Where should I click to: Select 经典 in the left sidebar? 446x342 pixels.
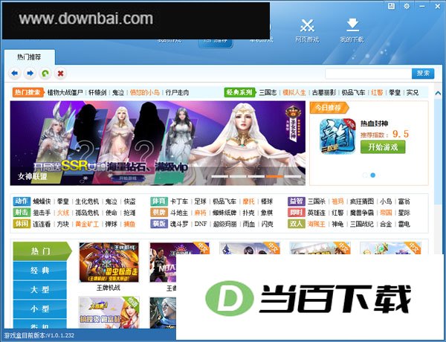click(x=40, y=271)
